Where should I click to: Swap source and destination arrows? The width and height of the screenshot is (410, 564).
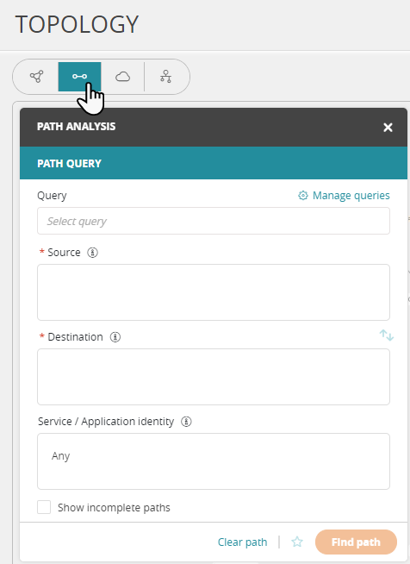(x=387, y=335)
